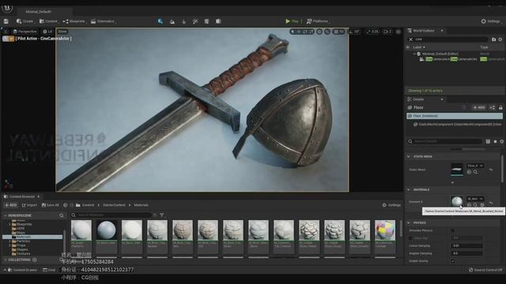Click the Unreal Engine logo icon
The image size is (506, 284).
pyautogui.click(x=7, y=8)
